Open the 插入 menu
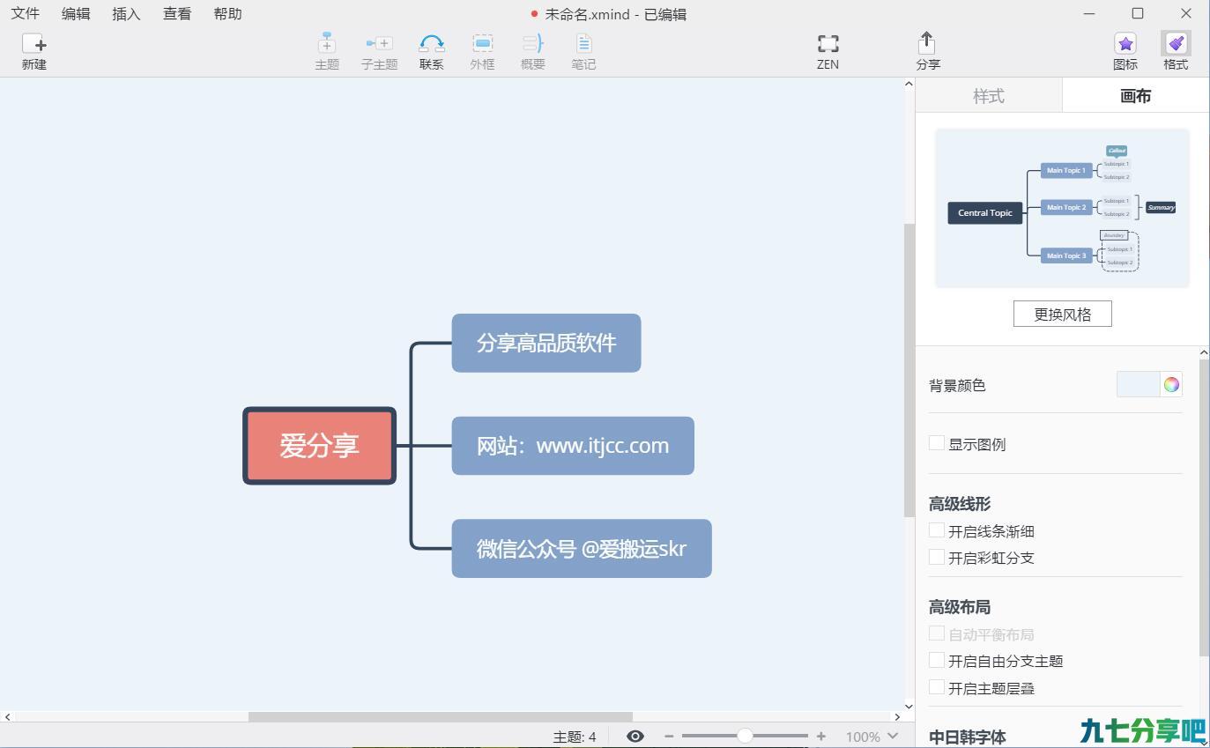This screenshot has width=1210, height=748. pos(126,14)
